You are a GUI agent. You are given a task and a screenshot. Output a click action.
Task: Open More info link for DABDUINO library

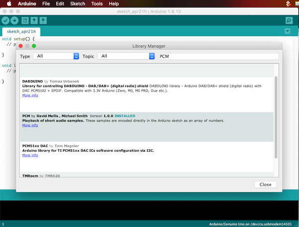(30, 96)
